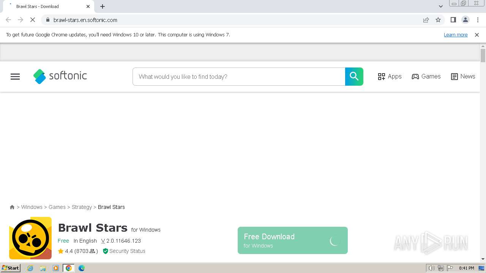Viewport: 486px width, 273px height.
Task: Go forward in browser history
Action: click(21, 20)
